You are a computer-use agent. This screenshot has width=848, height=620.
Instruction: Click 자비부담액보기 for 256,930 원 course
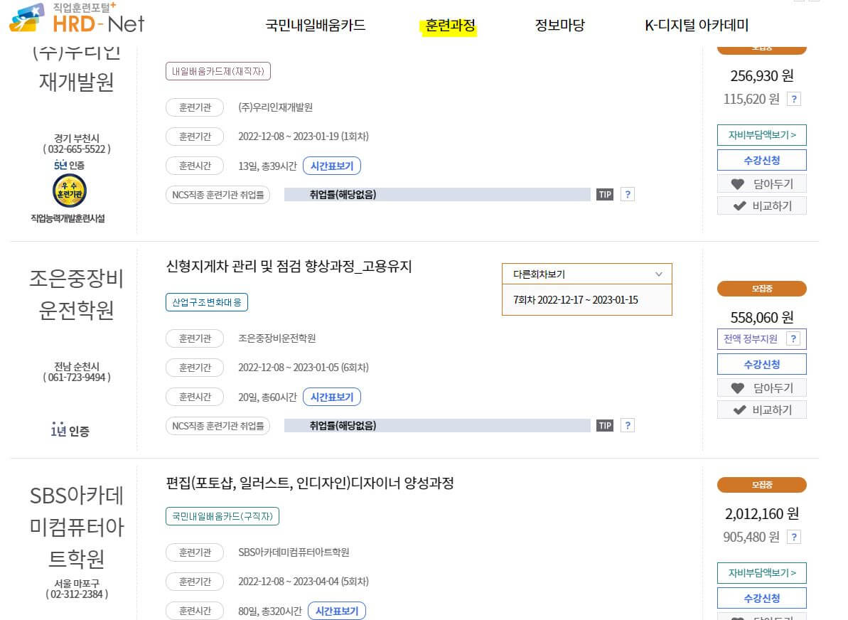click(761, 134)
